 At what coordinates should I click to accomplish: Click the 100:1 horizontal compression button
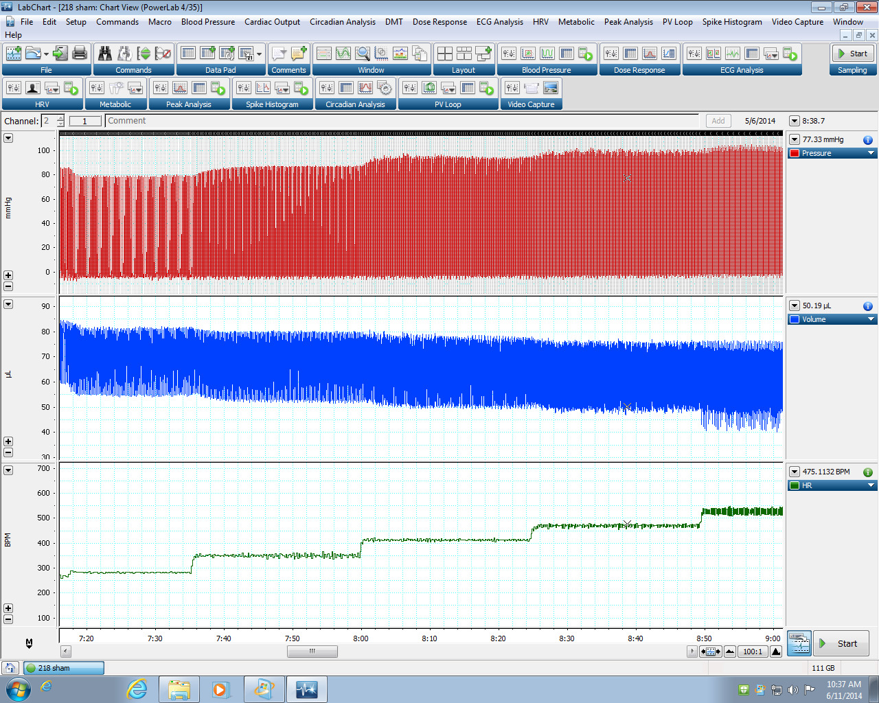point(753,652)
